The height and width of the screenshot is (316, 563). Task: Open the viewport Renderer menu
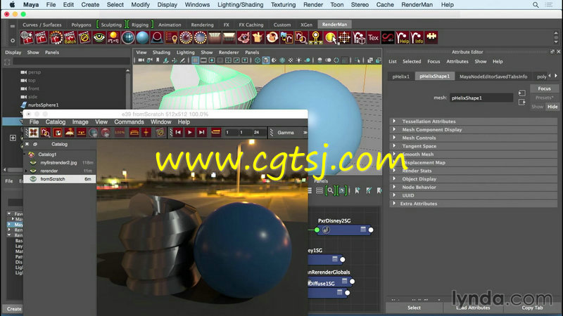point(228,52)
